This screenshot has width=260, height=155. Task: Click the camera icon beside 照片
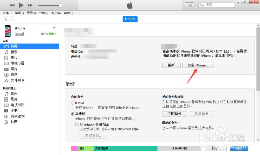(6, 69)
